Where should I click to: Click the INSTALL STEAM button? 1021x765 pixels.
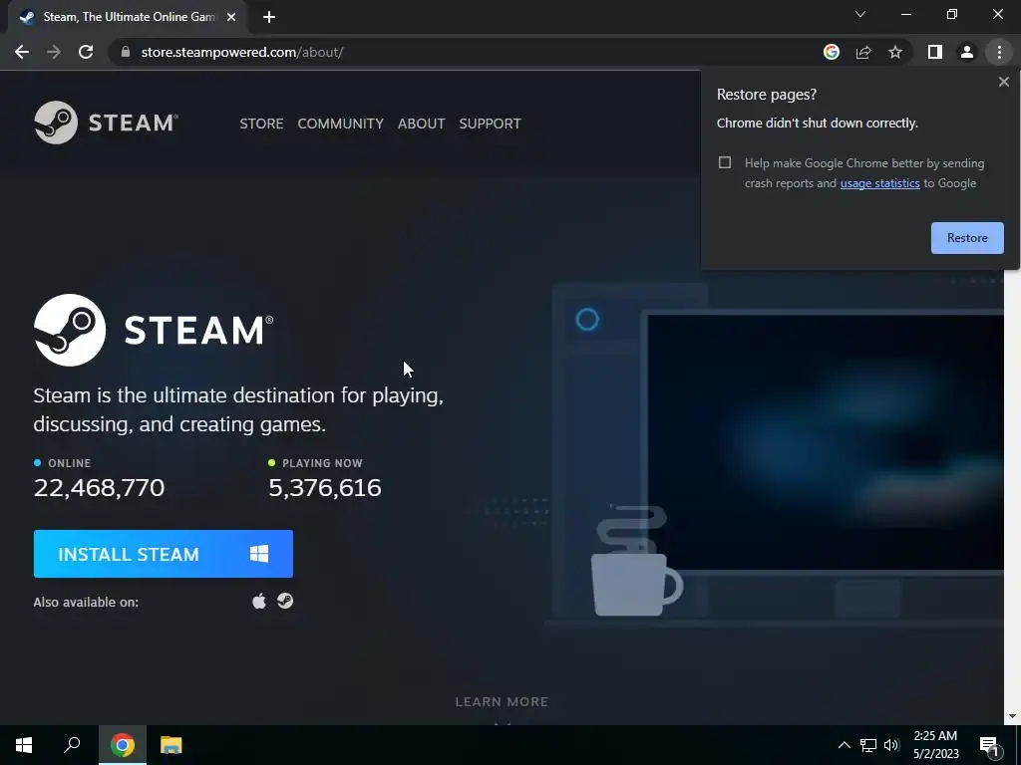[164, 554]
